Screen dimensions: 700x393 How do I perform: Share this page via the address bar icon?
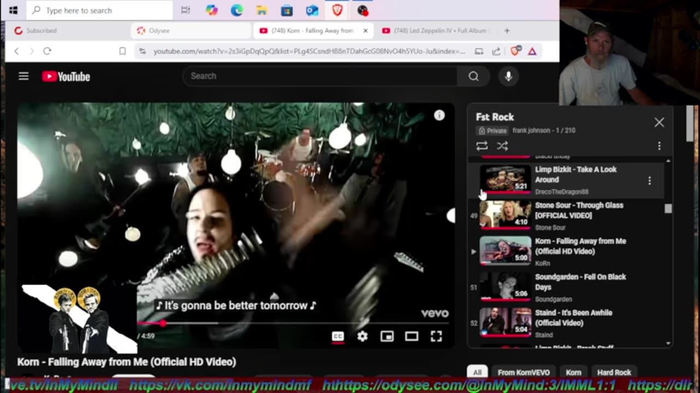496,51
